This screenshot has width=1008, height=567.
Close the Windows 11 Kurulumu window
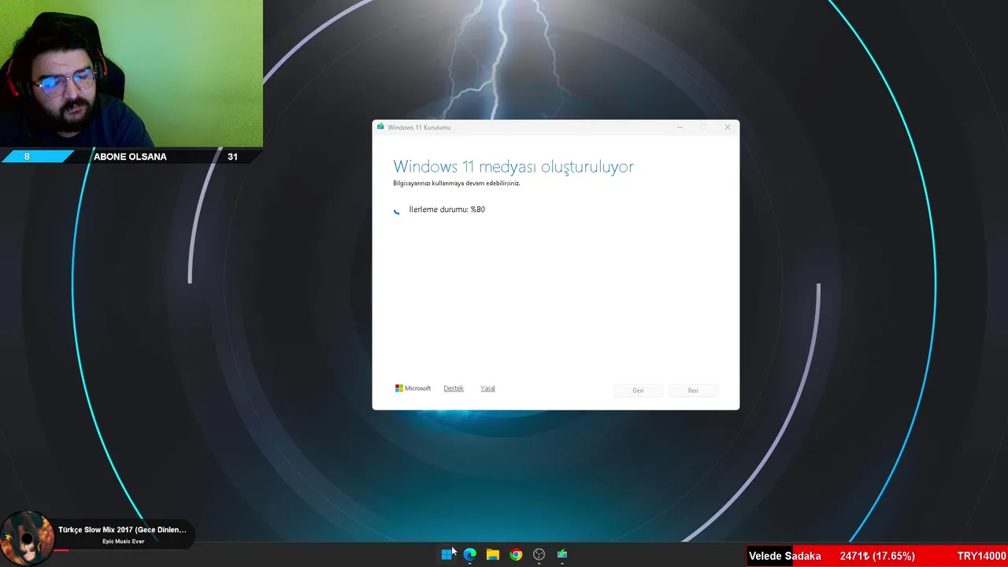click(728, 127)
